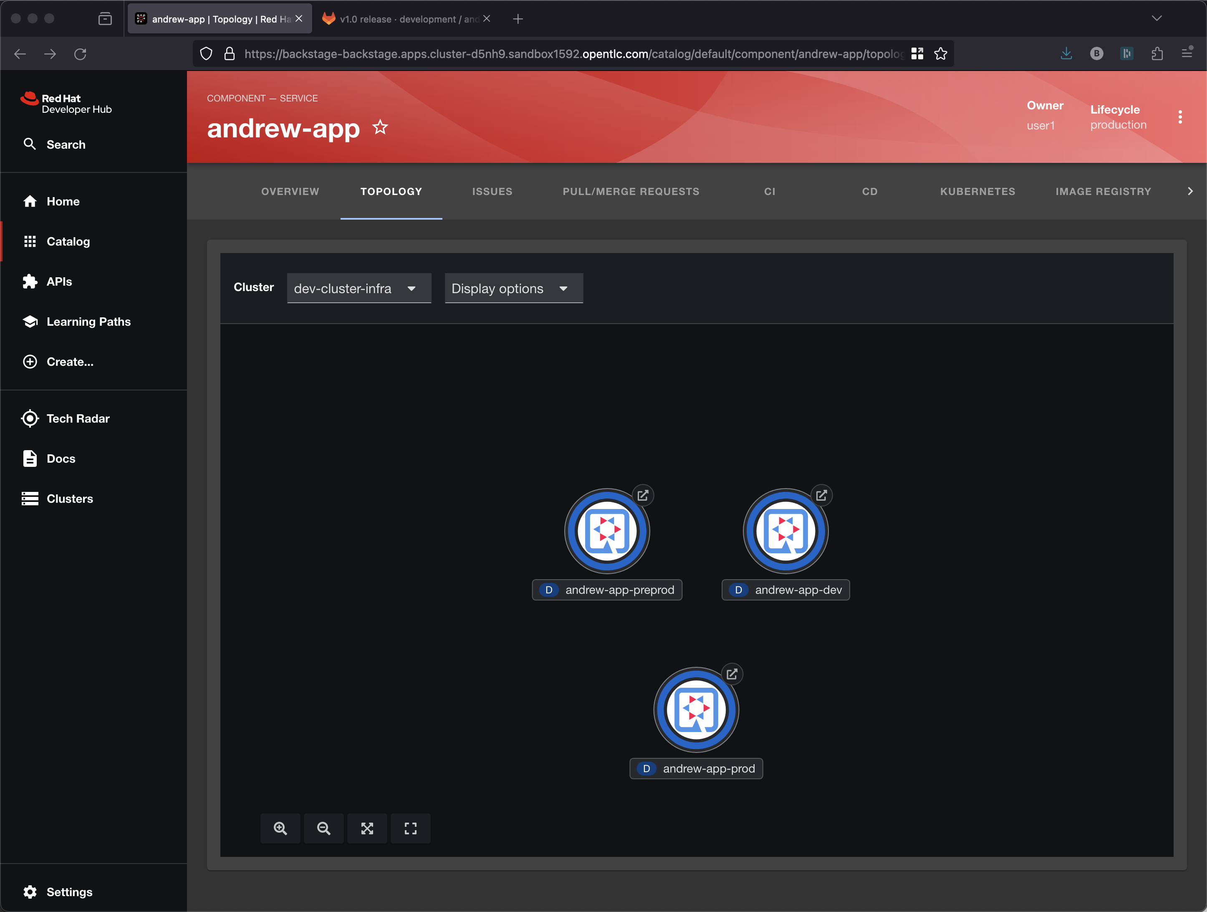The width and height of the screenshot is (1207, 912).
Task: Switch to the Kubernetes tab
Action: click(977, 191)
